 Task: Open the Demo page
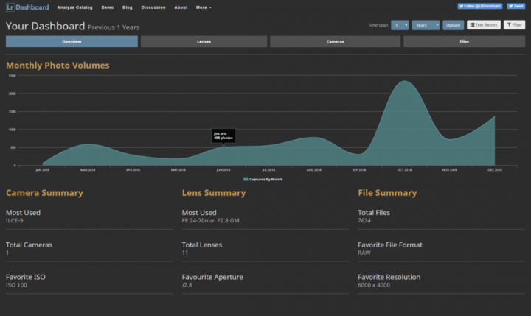coord(108,7)
